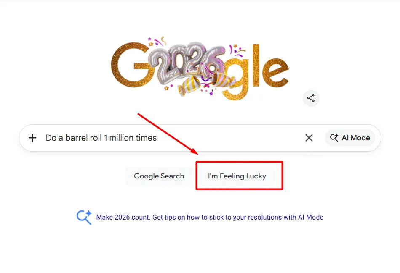Click the blue AI search icon beside promo

pos(84,217)
